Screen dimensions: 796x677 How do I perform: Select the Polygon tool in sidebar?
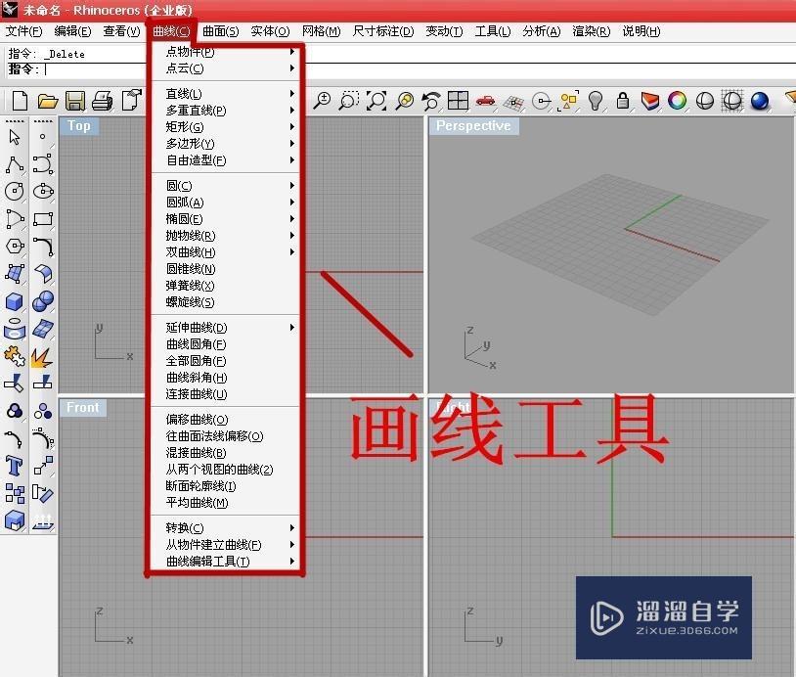[x=15, y=247]
